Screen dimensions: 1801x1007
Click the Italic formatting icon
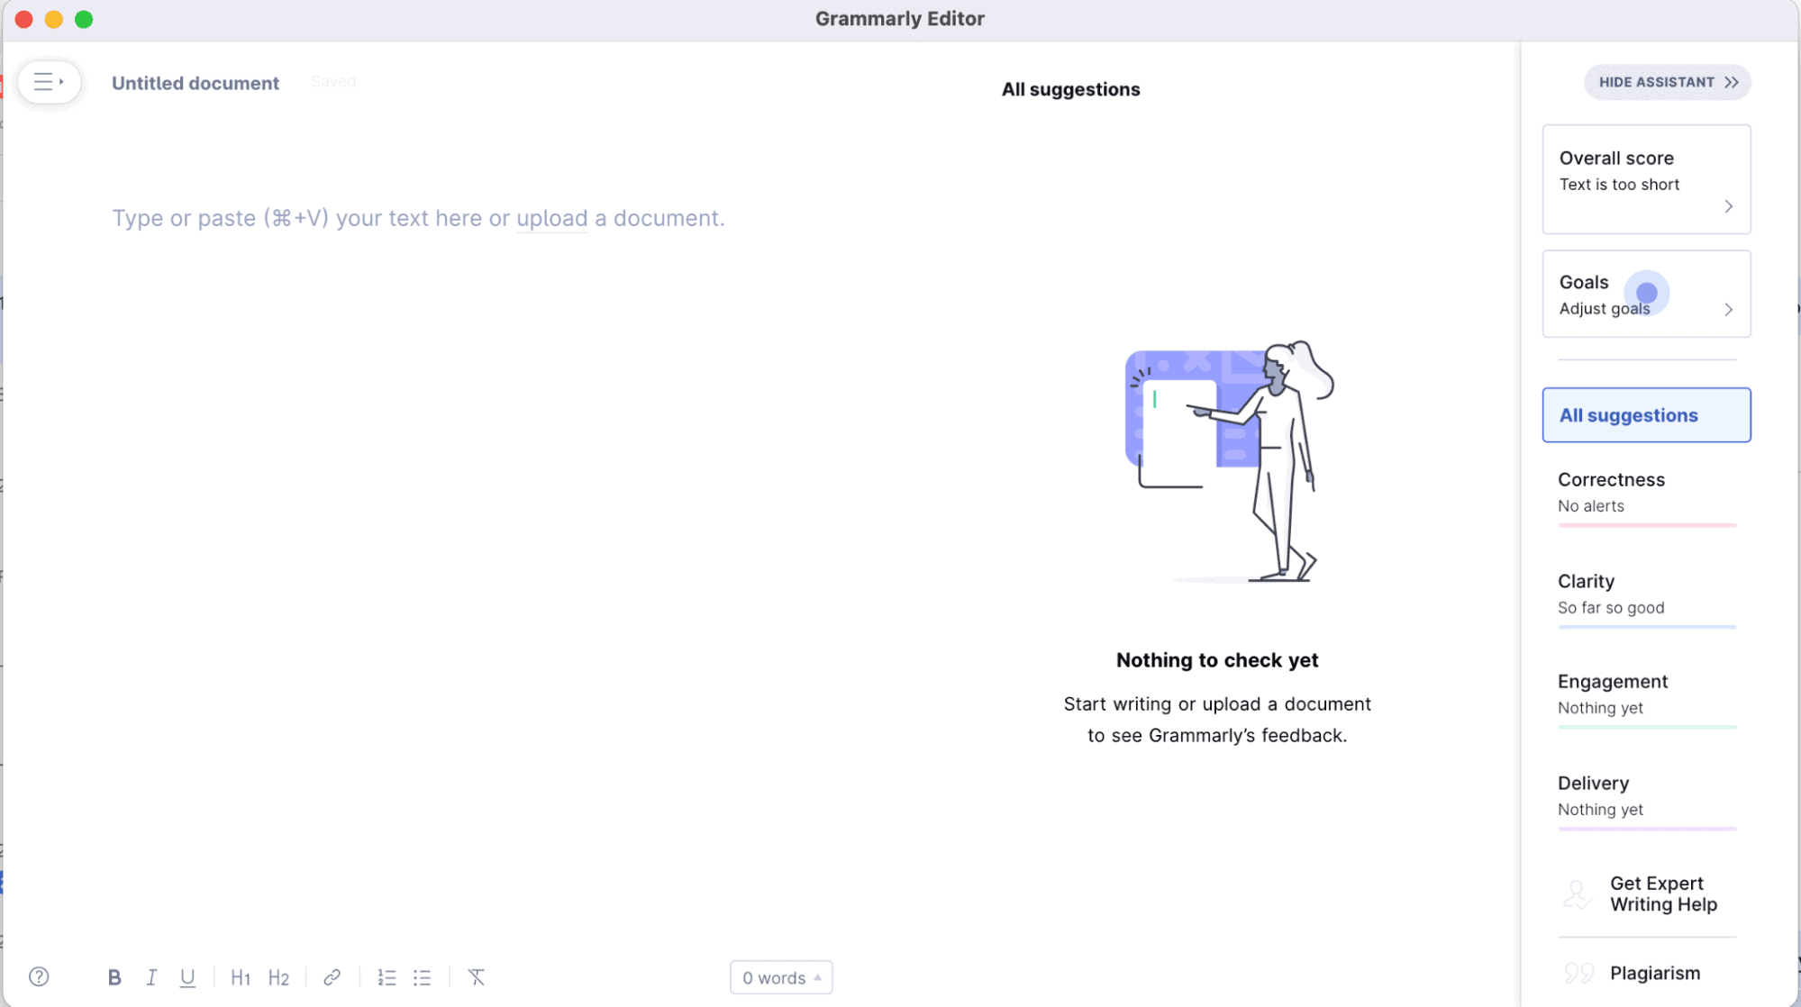click(152, 977)
